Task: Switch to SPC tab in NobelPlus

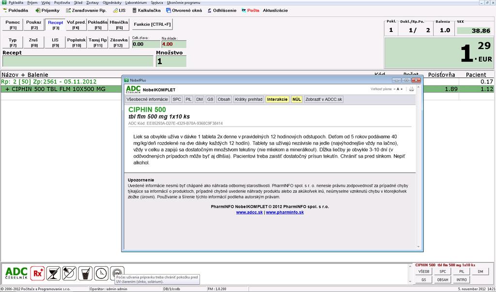Action: tap(177, 99)
